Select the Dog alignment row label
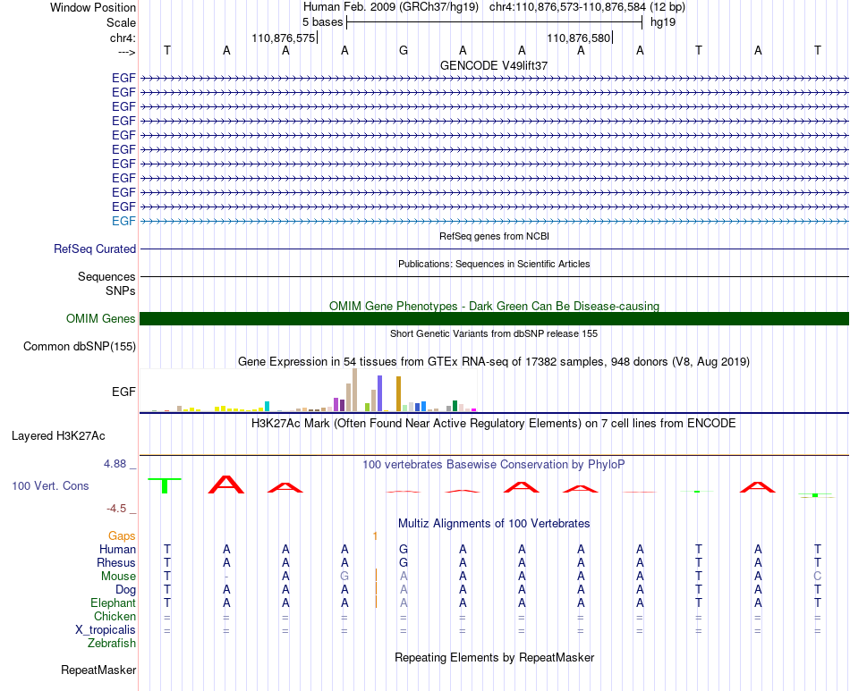 (x=126, y=590)
